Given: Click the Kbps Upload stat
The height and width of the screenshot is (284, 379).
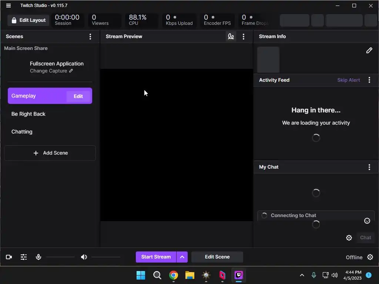Looking at the screenshot, I should coord(179,20).
